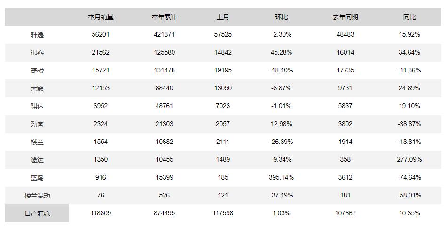Image resolution: width=448 pixels, height=228 pixels.
Task: Click the 楼兰 same-period value 1914
Action: point(345,142)
